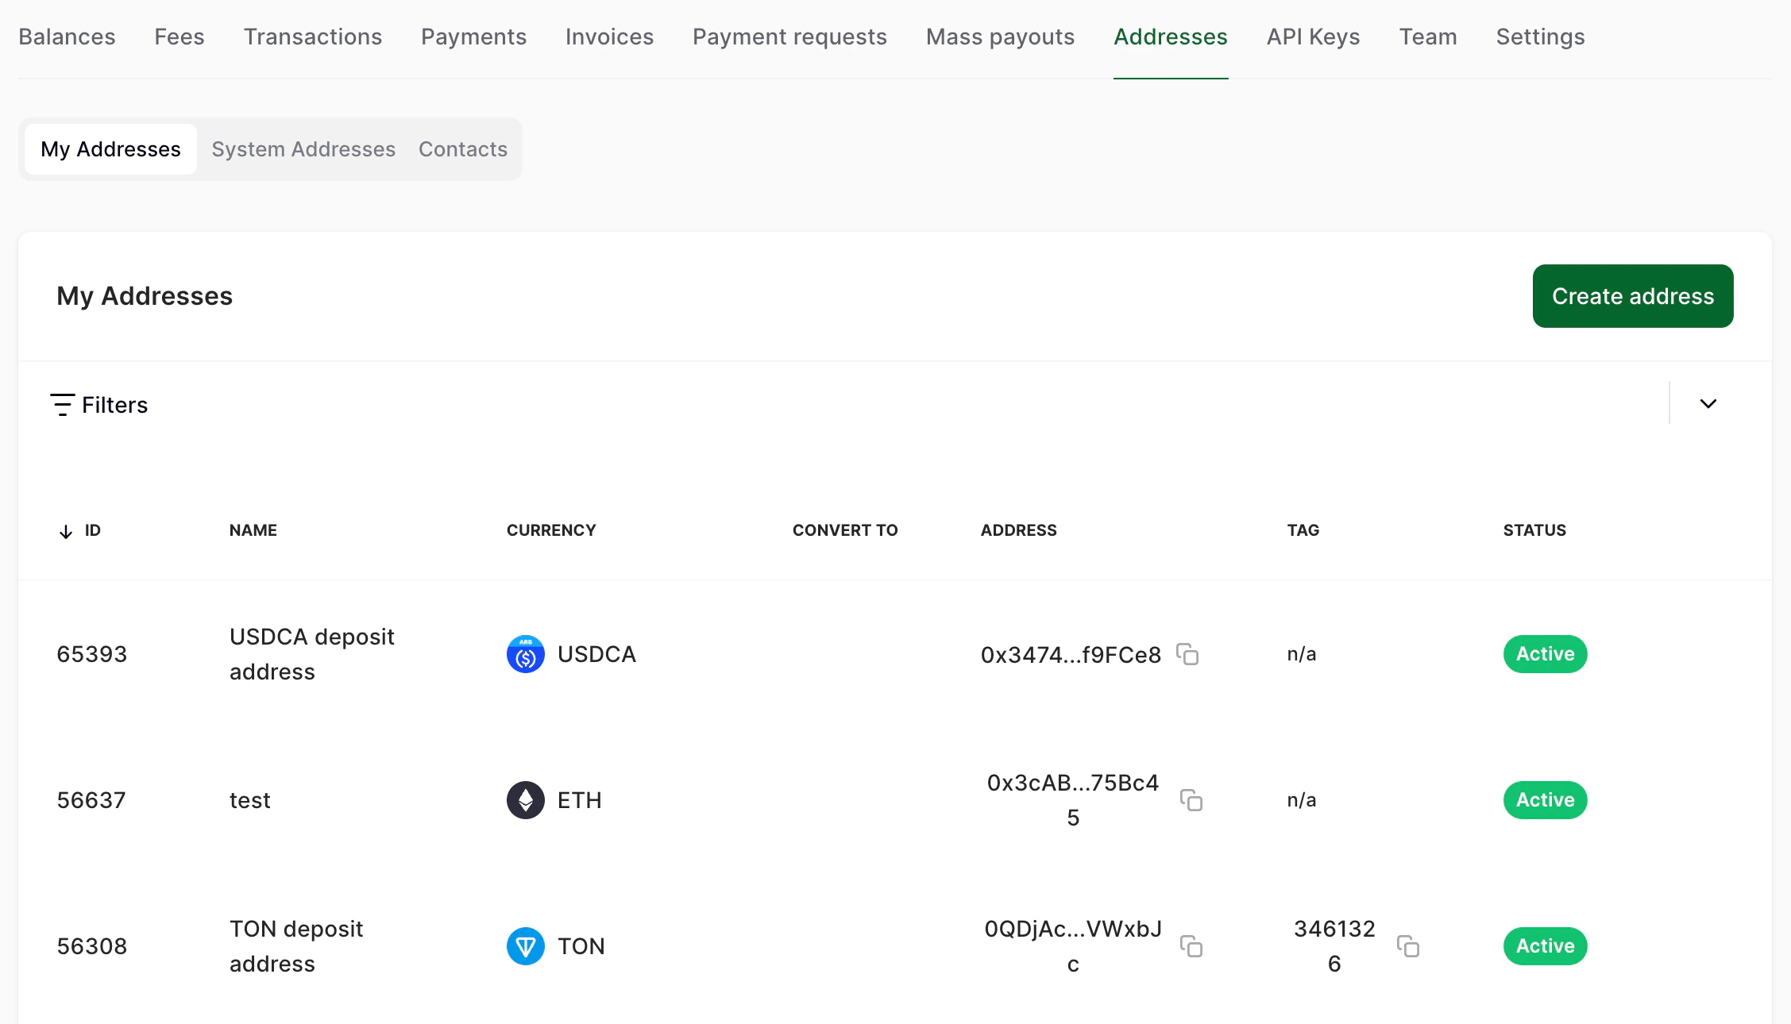Click the 'My Addresses' section heading
Image resolution: width=1791 pixels, height=1024 pixels.
click(145, 296)
